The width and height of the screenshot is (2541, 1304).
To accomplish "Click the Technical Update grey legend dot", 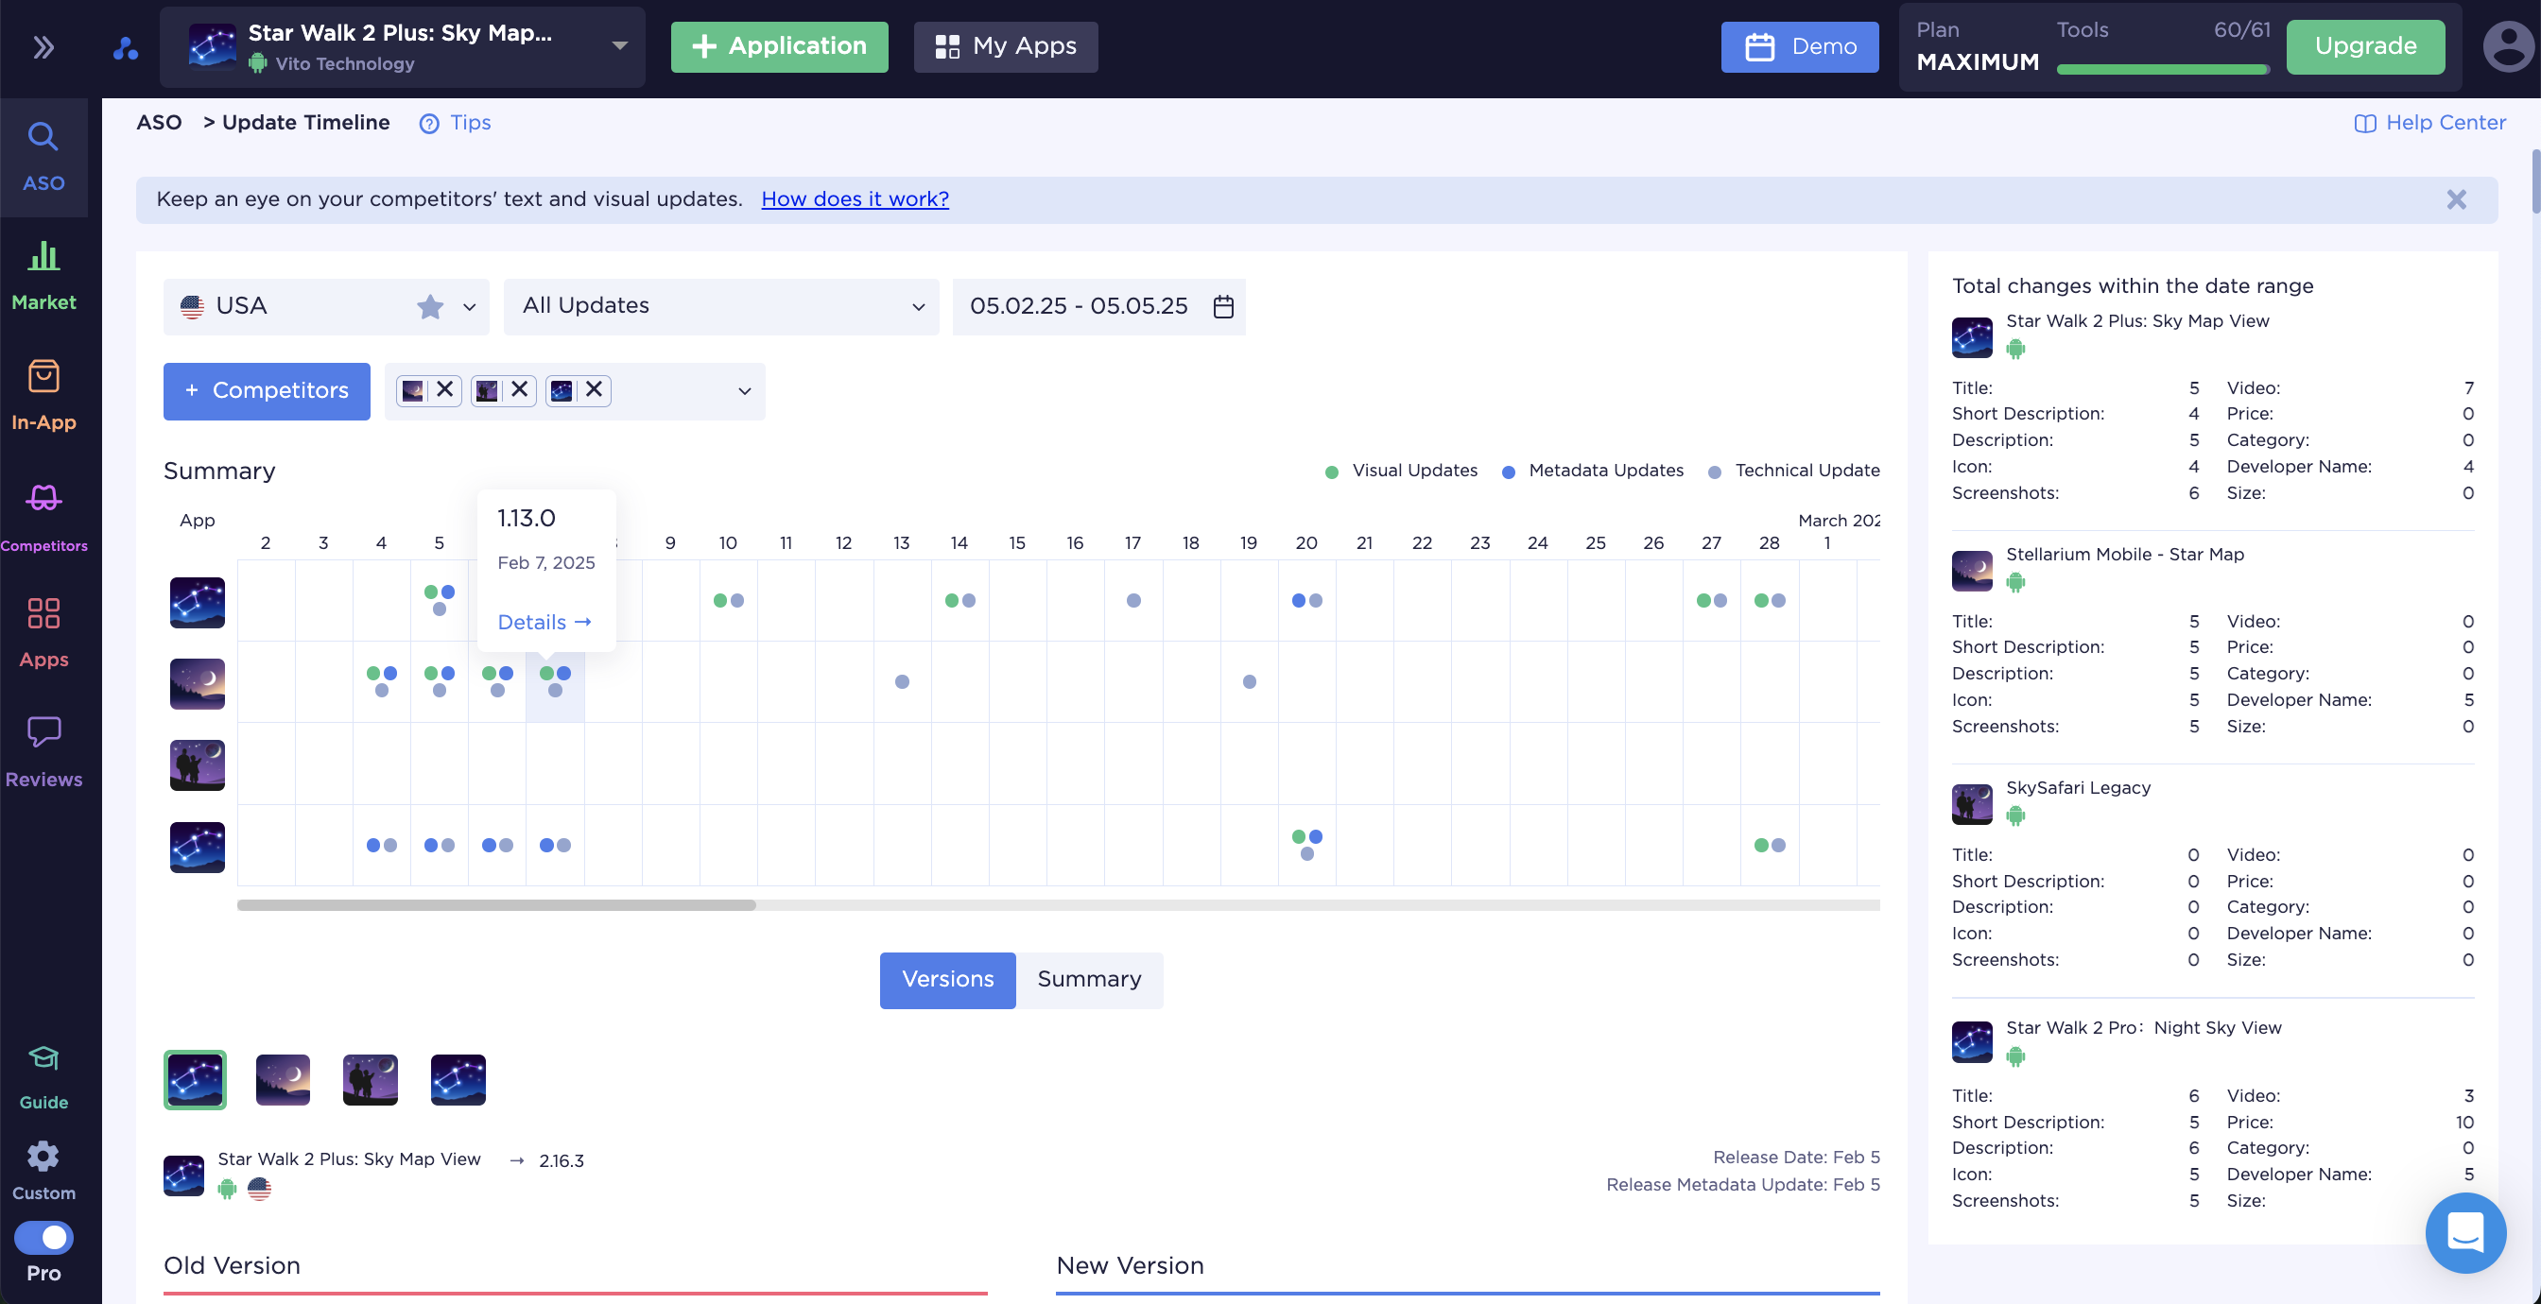I will point(1715,472).
